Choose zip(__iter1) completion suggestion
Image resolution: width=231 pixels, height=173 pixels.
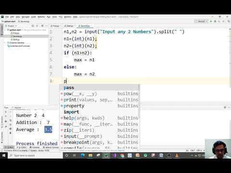(x=99, y=130)
